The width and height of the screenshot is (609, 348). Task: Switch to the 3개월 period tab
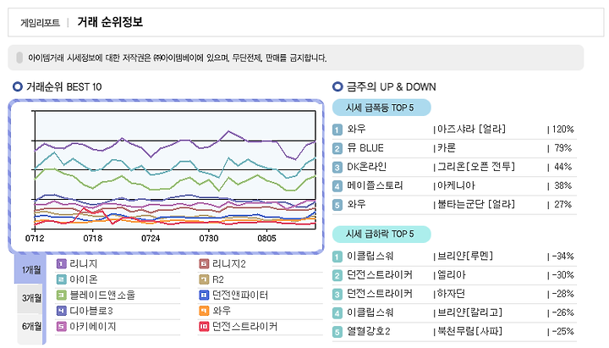[x=31, y=298]
